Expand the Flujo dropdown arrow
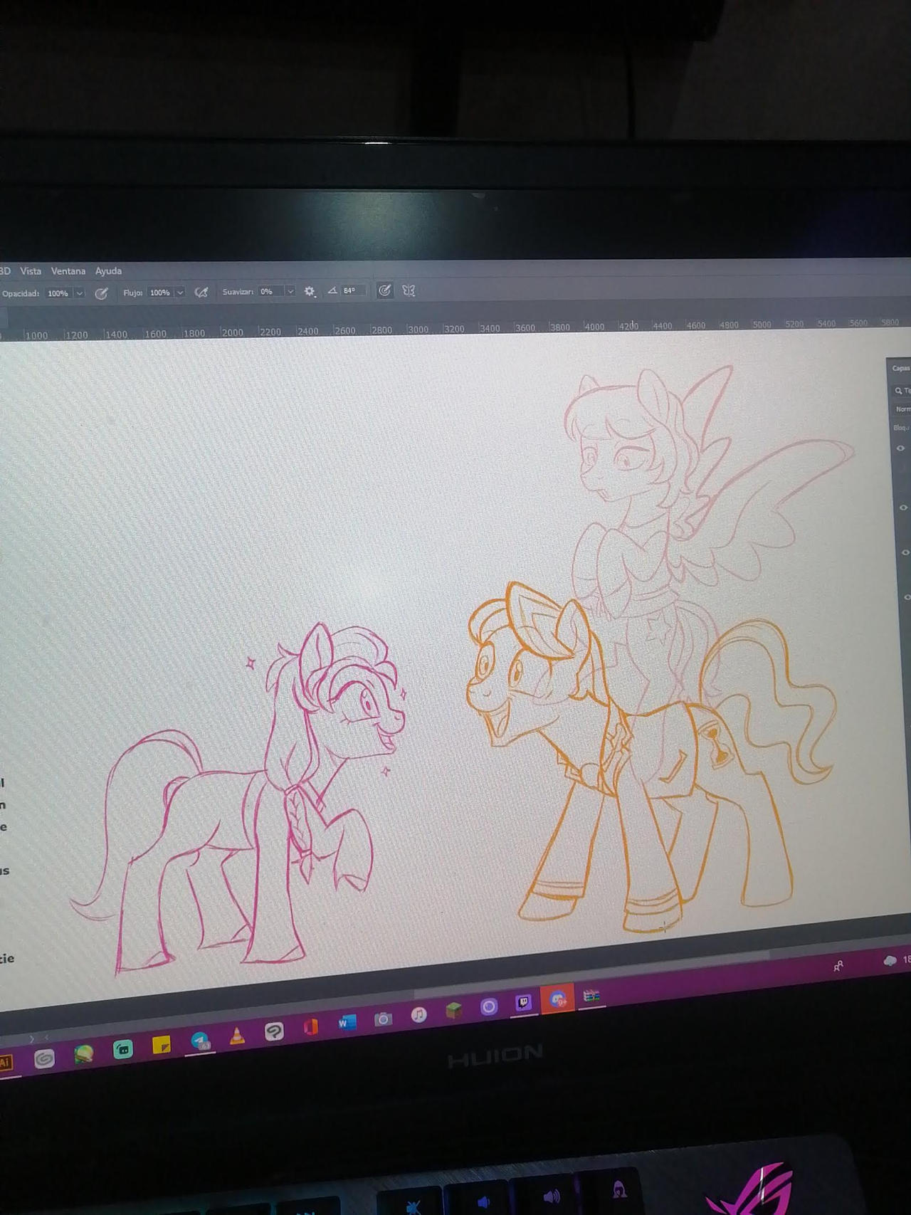 point(180,293)
